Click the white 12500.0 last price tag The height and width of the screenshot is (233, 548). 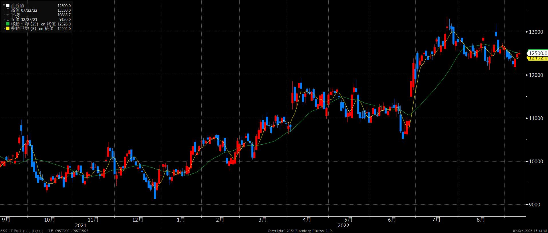538,53
